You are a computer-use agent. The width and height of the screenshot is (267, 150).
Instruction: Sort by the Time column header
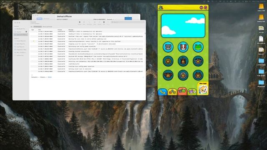(40, 30)
